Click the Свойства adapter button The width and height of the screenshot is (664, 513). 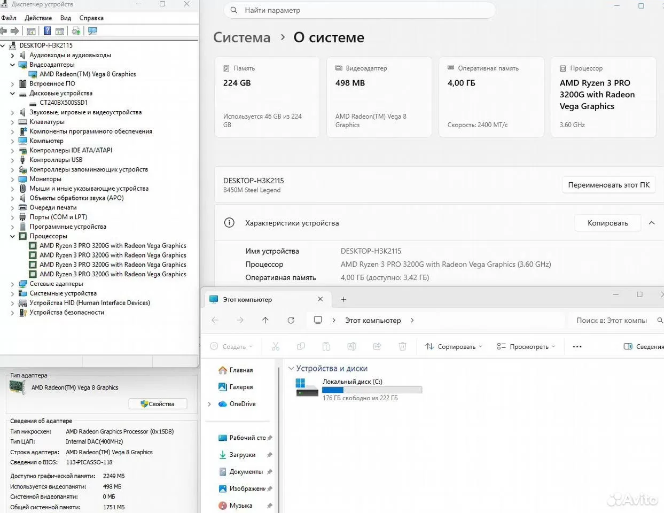(158, 404)
